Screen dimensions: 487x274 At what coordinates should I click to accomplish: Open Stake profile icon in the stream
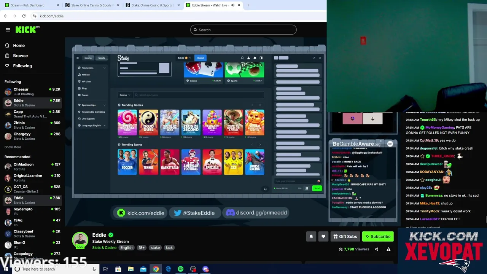(x=248, y=58)
